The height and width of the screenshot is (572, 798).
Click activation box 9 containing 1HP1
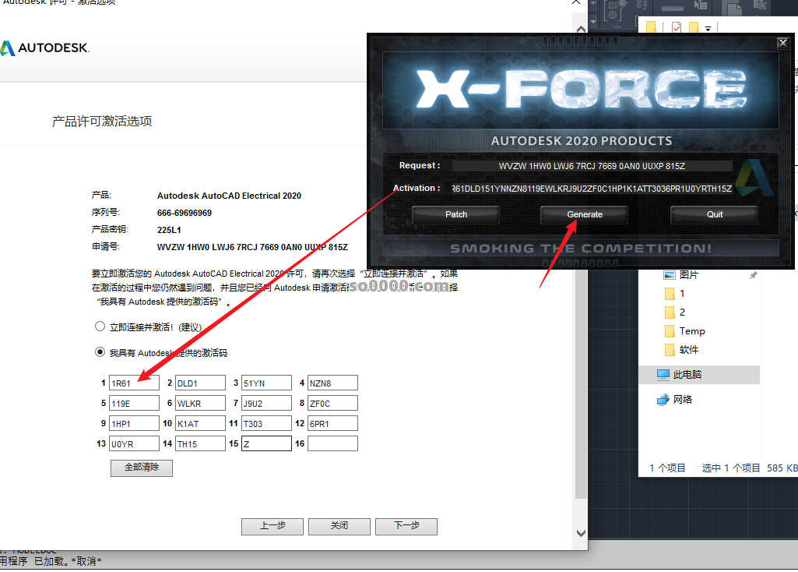(135, 423)
